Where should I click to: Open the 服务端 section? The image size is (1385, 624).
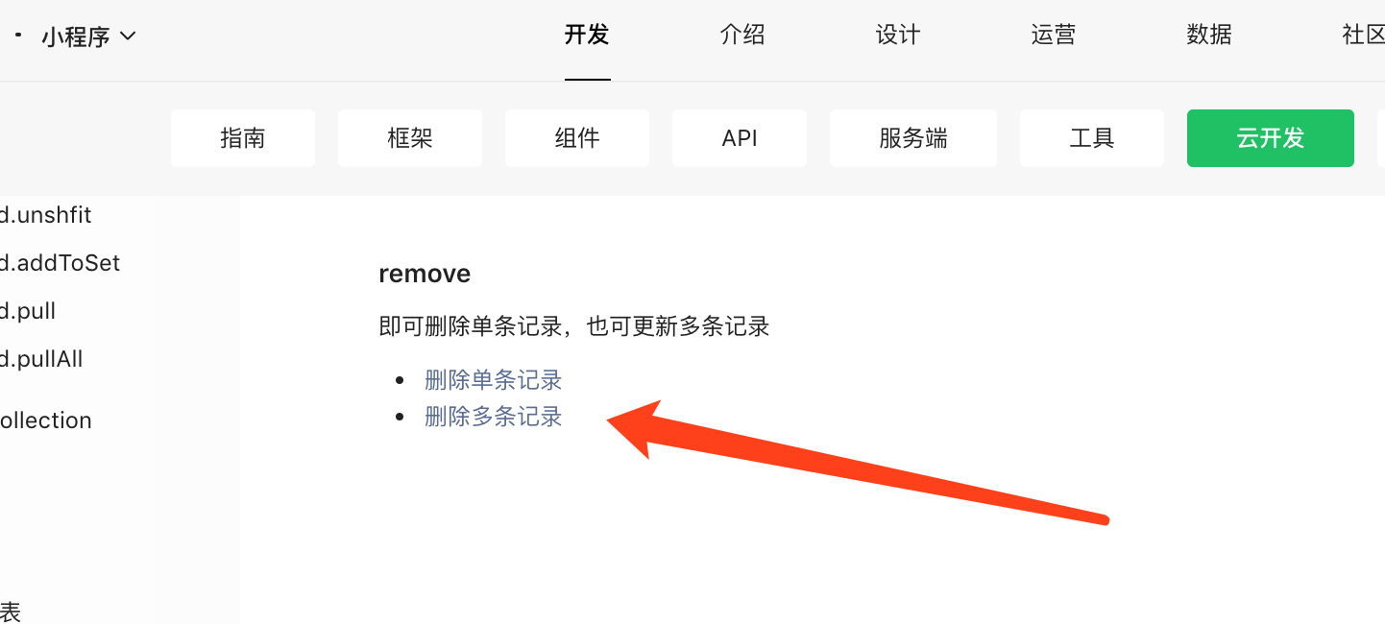coord(913,138)
